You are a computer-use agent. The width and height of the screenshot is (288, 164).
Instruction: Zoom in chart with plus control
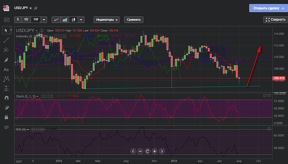point(155,151)
